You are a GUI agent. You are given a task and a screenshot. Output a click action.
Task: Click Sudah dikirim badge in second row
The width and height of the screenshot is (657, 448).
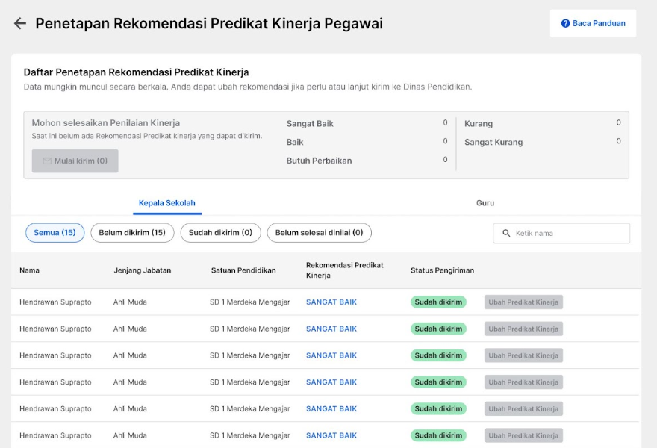(x=438, y=329)
